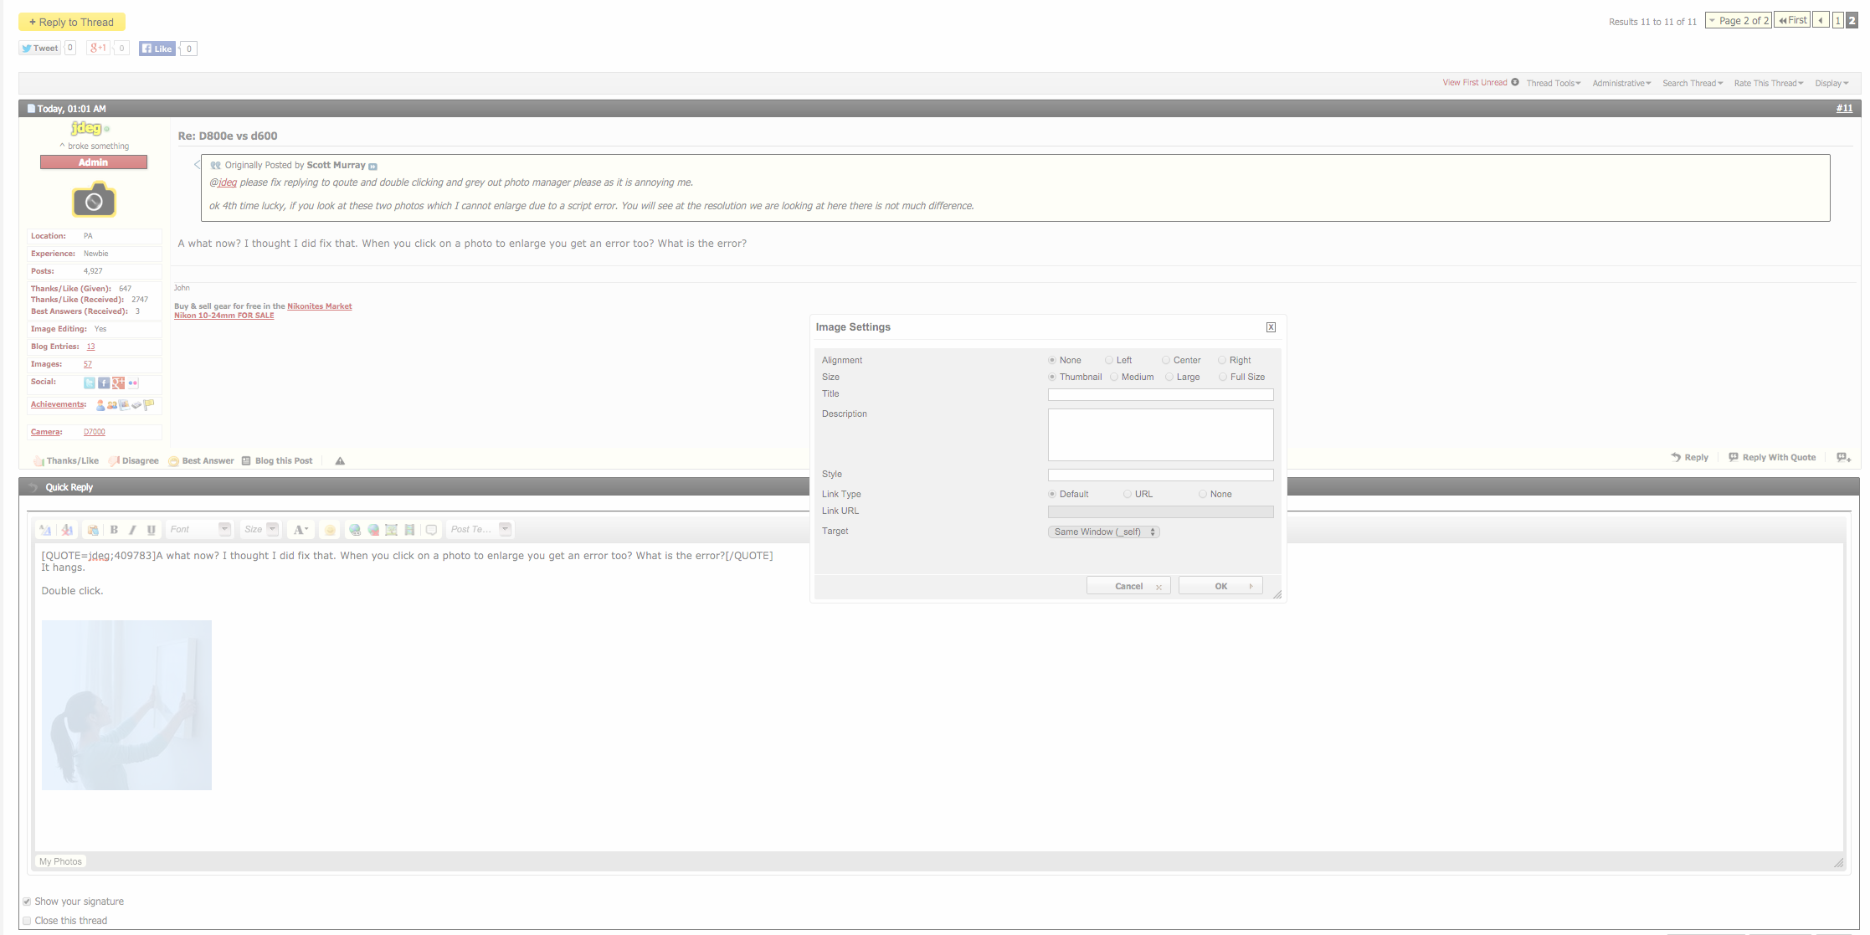Viewport: 1870px width, 935px height.
Task: Click the underline formatting icon
Action: [151, 530]
